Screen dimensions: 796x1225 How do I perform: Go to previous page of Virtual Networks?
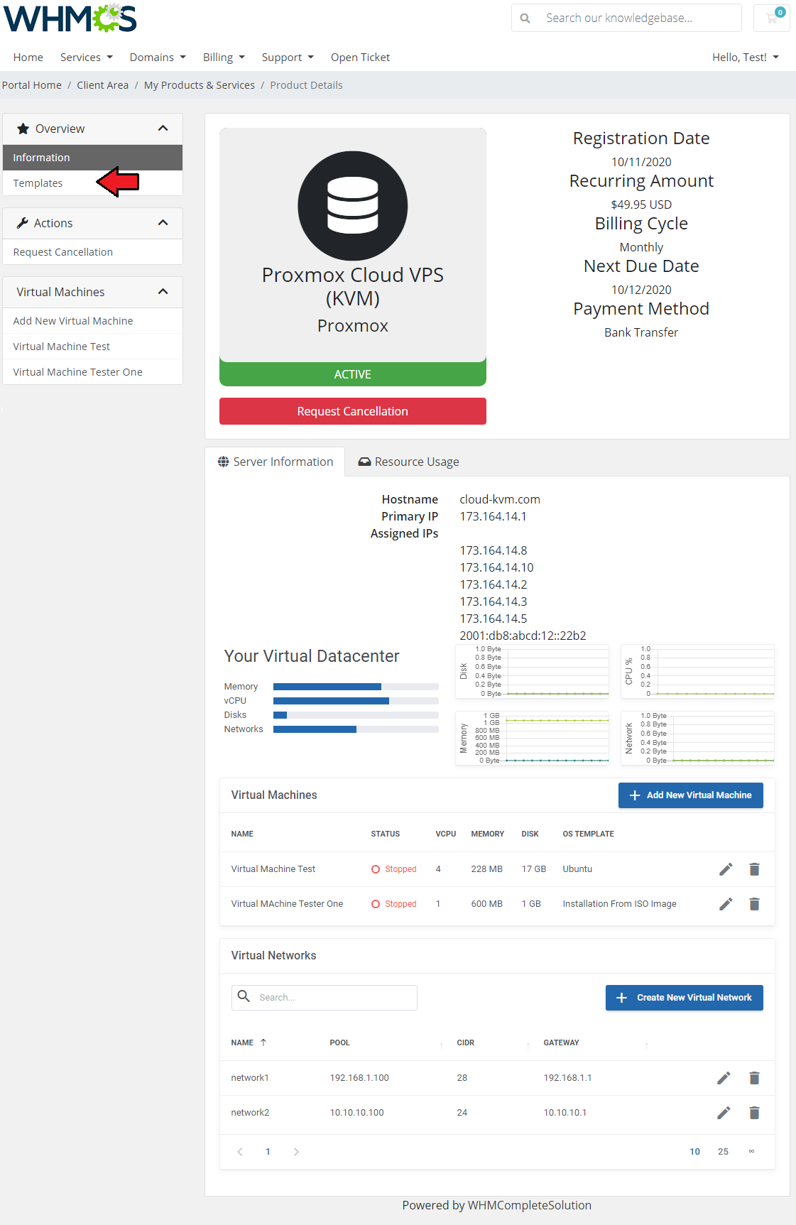pos(240,1152)
